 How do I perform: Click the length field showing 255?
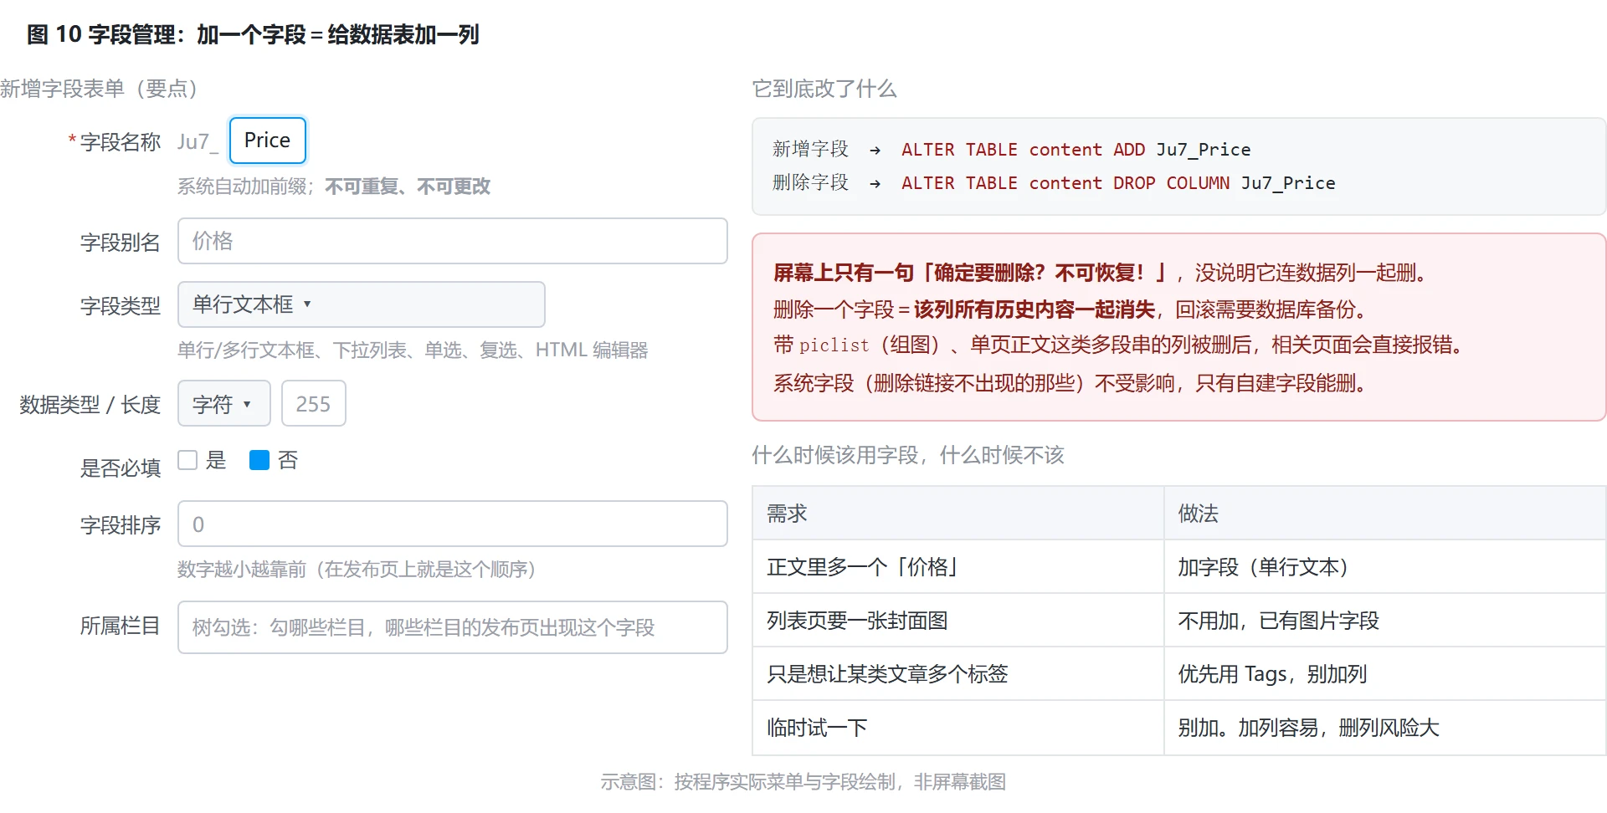314,404
